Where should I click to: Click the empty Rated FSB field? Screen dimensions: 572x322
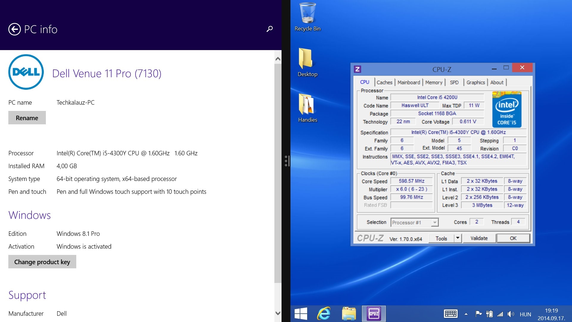(x=412, y=205)
